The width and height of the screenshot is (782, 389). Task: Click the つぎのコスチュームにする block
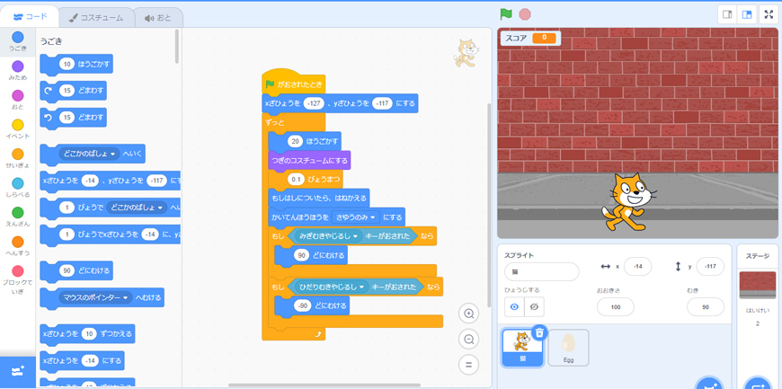[x=309, y=161]
